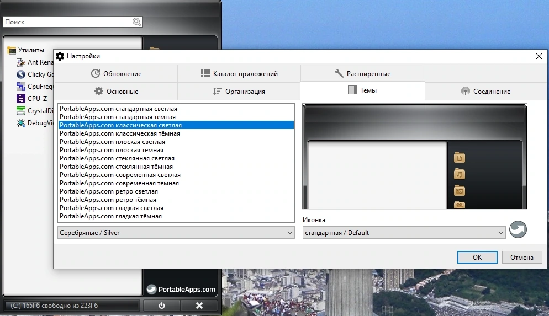
Task: Choose theme плоская светлая
Action: click(x=176, y=142)
